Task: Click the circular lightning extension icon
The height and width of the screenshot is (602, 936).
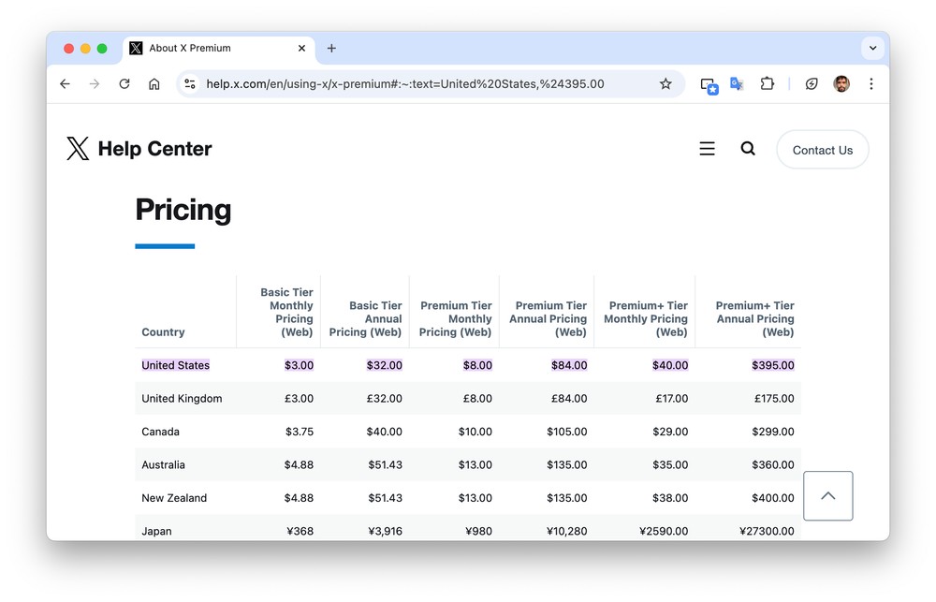Action: [812, 84]
